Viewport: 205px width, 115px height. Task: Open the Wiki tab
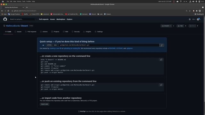(x=65, y=32)
